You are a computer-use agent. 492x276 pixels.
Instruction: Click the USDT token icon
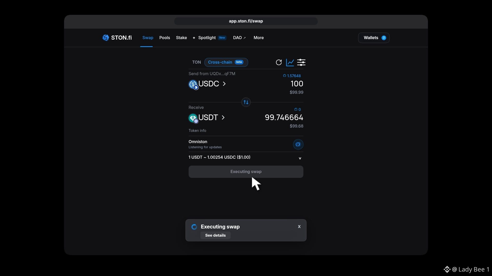point(193,118)
